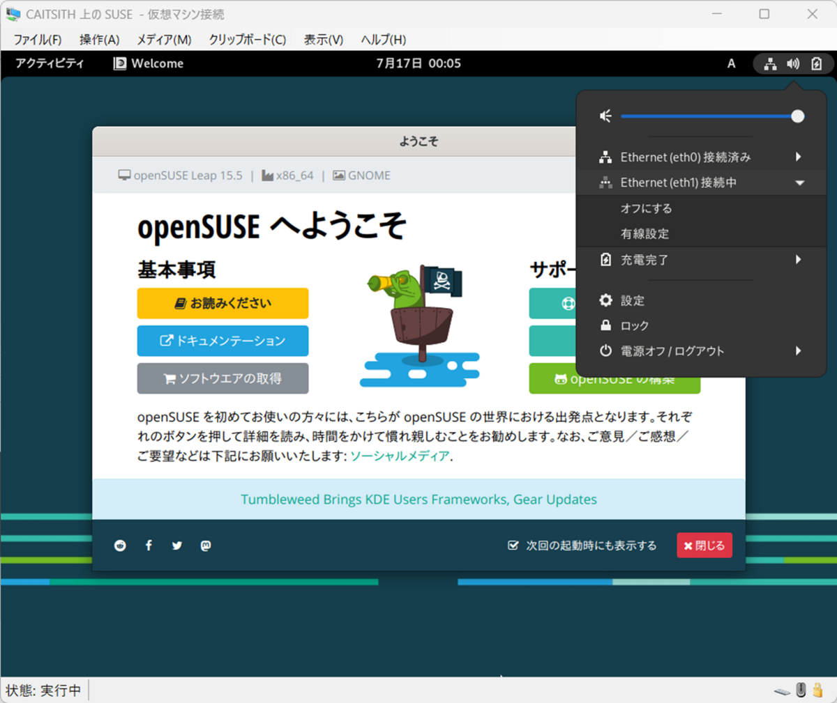
Task: Open the Tumbleweed Brings KDE Users news link
Action: [x=418, y=499]
